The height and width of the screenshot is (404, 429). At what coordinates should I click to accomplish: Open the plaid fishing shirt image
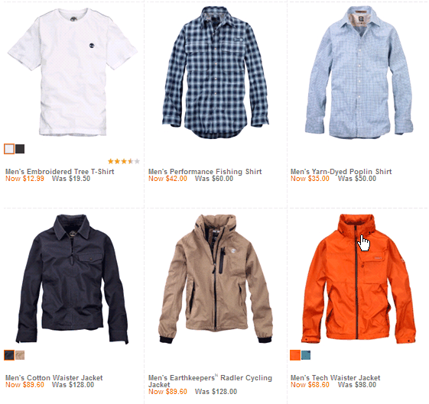point(216,73)
